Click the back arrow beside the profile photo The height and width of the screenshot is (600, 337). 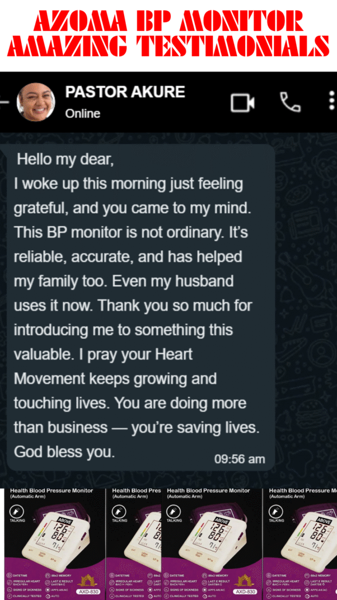(x=3, y=102)
